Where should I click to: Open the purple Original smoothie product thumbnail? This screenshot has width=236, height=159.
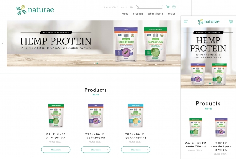point(95,116)
